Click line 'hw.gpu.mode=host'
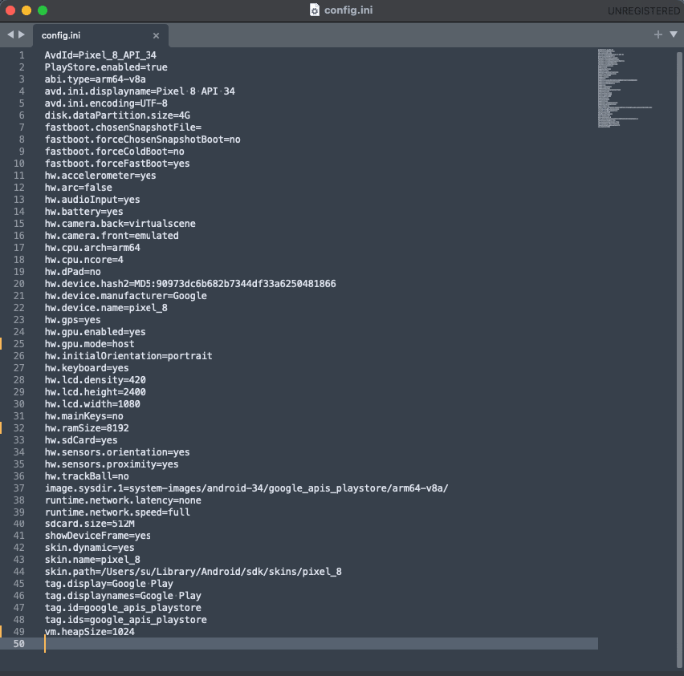Screen dimensions: 684x676 [89, 344]
